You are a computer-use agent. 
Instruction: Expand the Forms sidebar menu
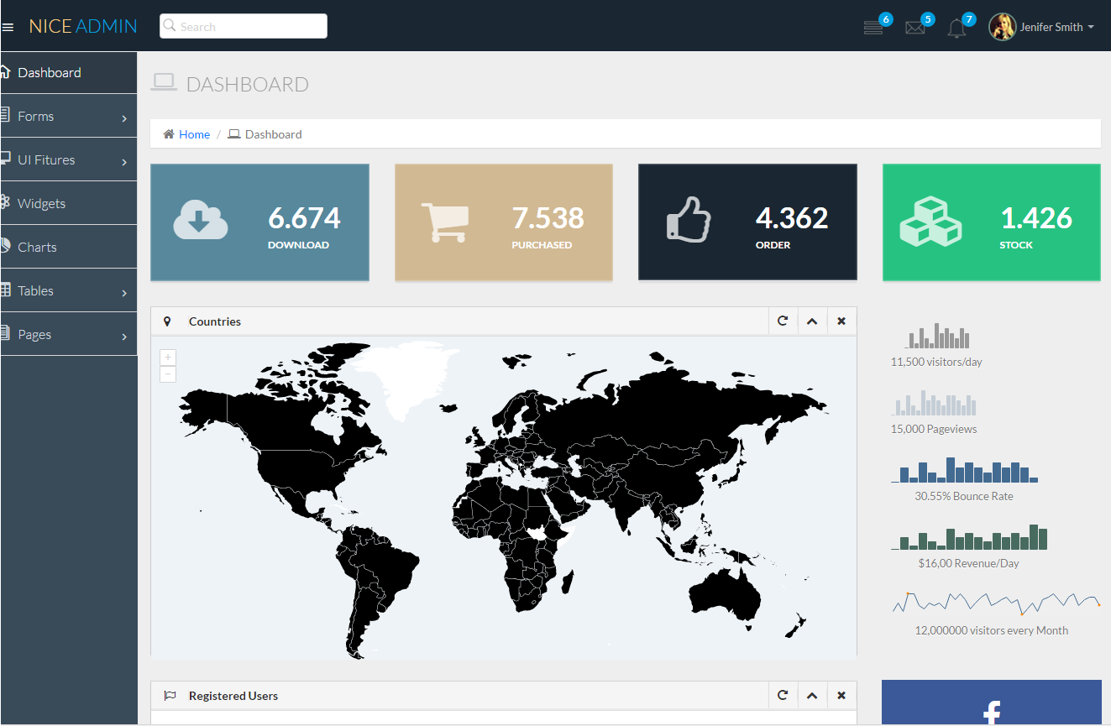tap(68, 117)
